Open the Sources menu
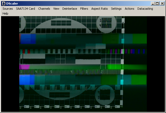The width and height of the screenshot is (166, 113). (x=8, y=9)
